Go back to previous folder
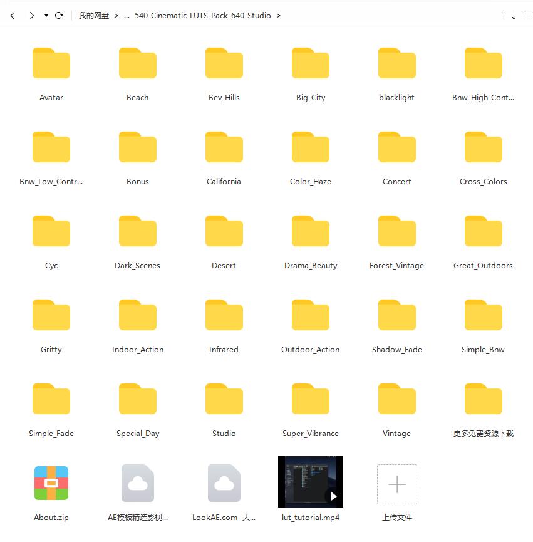 [x=13, y=16]
